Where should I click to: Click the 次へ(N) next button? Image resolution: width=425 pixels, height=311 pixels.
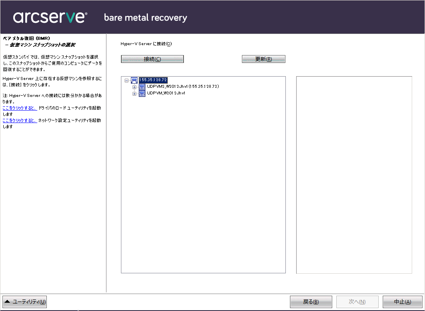click(x=357, y=302)
